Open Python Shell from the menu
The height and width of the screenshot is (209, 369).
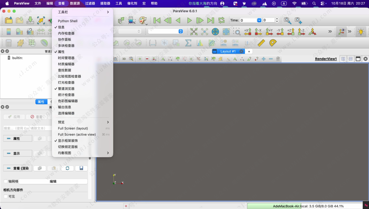coord(68,21)
